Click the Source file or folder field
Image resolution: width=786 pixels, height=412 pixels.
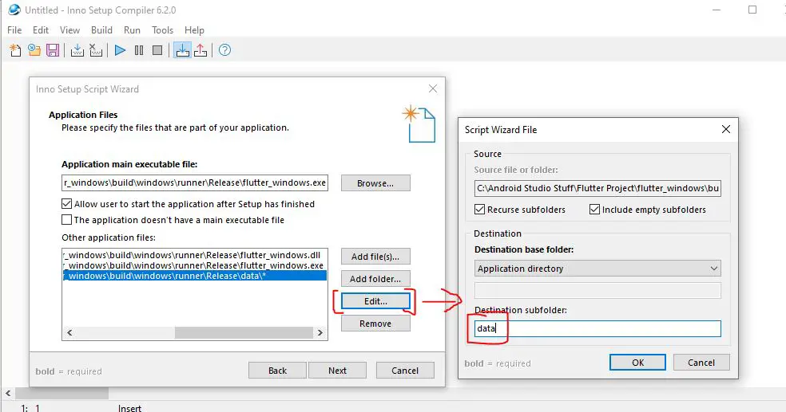coord(597,188)
